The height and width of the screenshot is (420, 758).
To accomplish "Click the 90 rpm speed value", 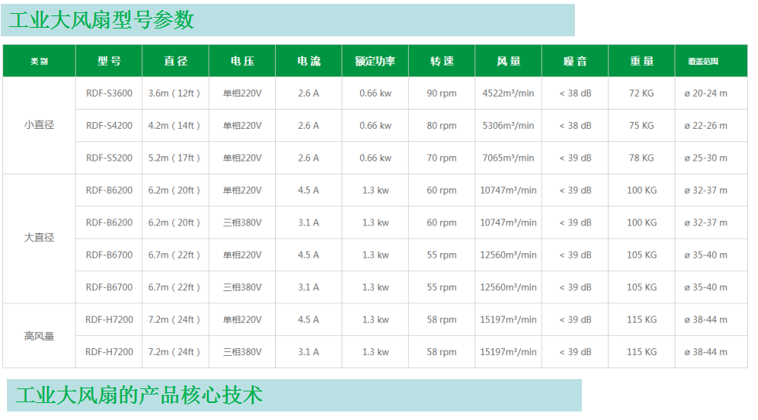I will click(441, 93).
